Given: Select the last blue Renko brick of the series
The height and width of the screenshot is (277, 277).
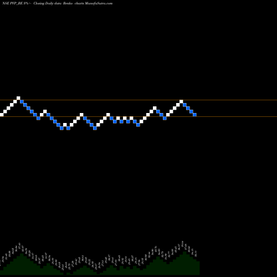Looking at the screenshot, I should [x=194, y=115].
